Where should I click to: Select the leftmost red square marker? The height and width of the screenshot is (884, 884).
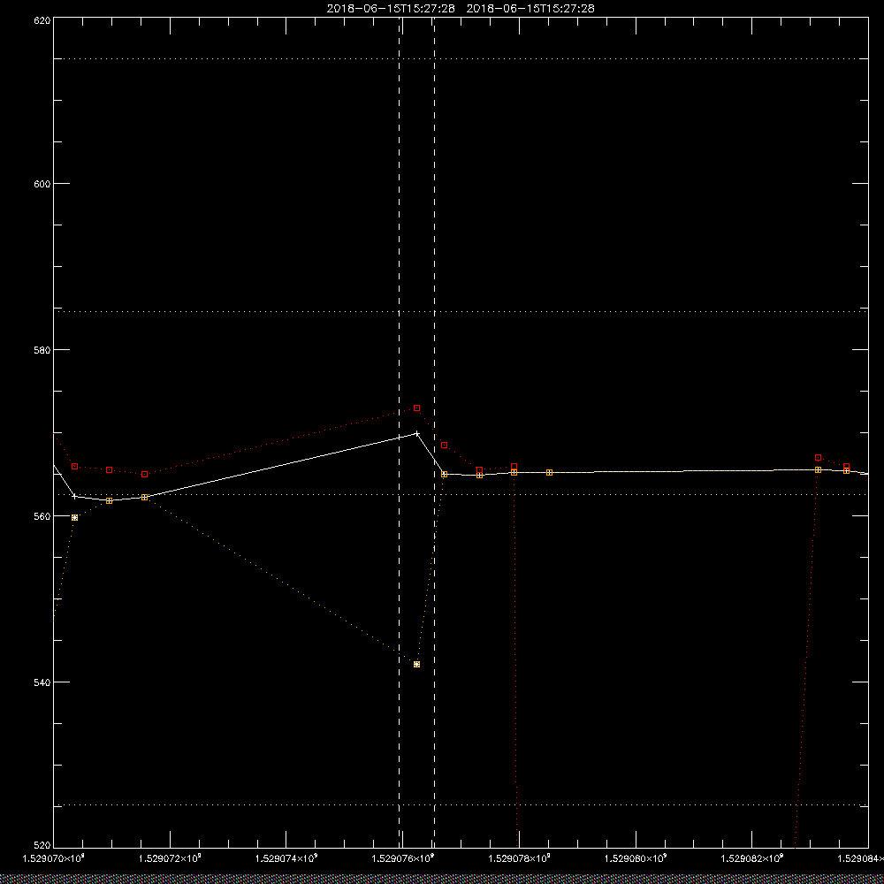point(75,466)
